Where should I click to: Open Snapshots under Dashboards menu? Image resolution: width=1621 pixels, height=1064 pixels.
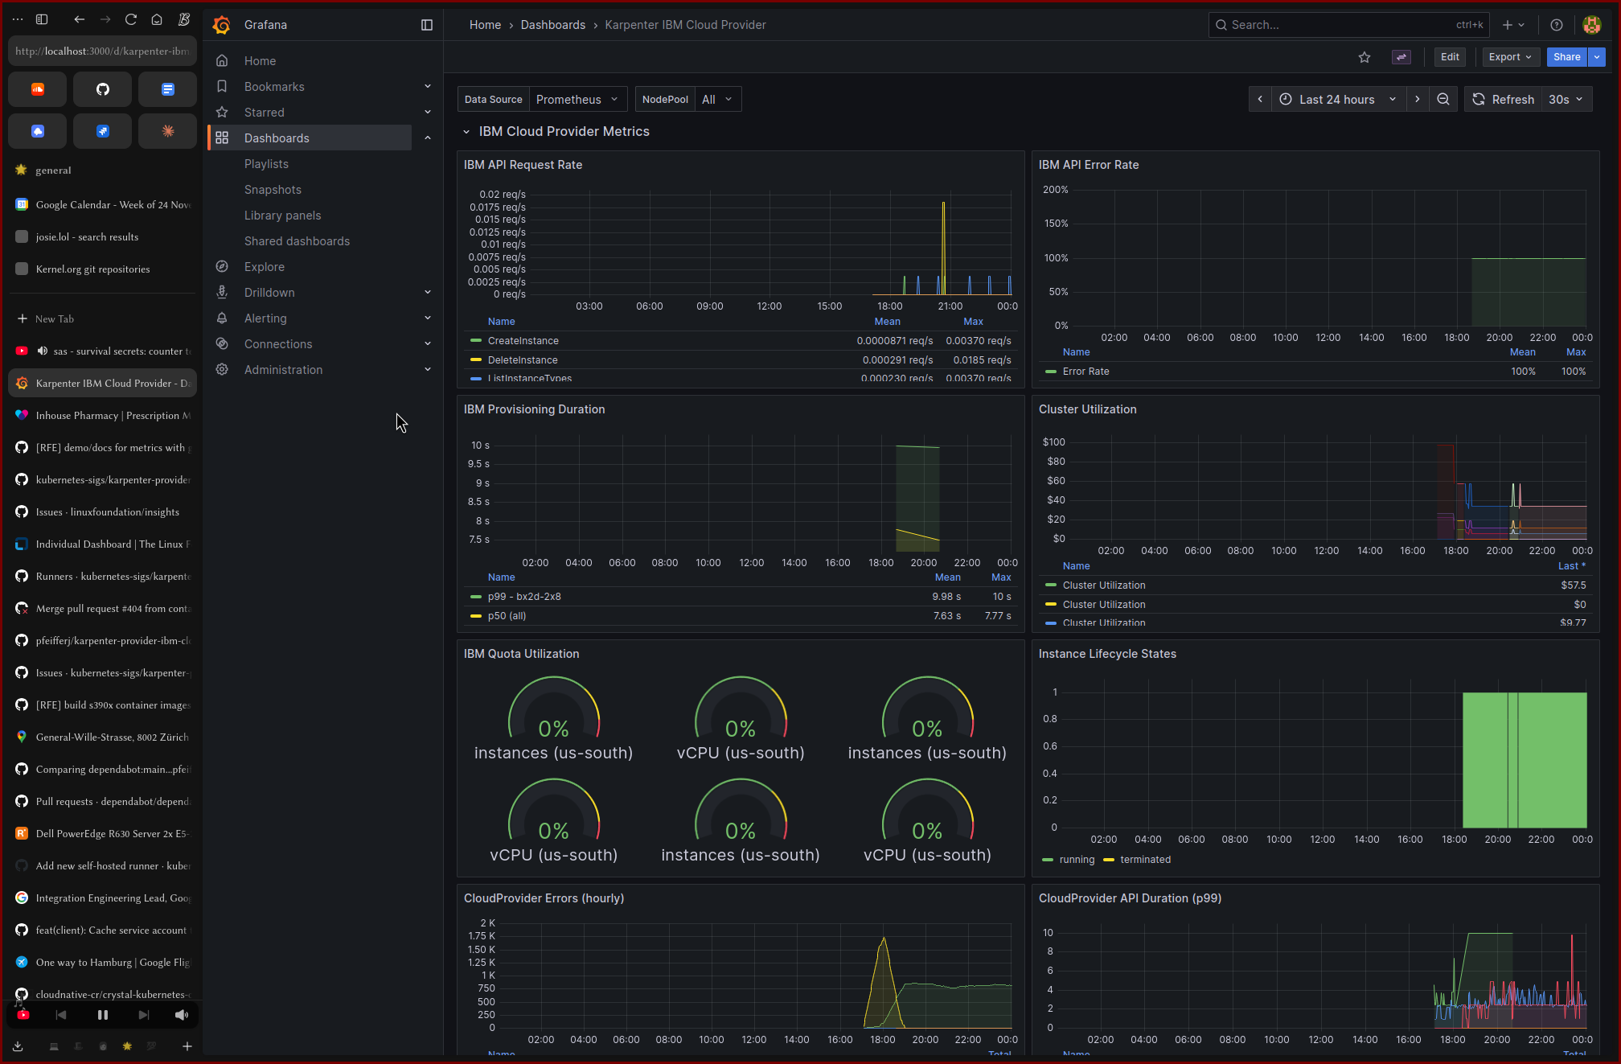tap(273, 190)
